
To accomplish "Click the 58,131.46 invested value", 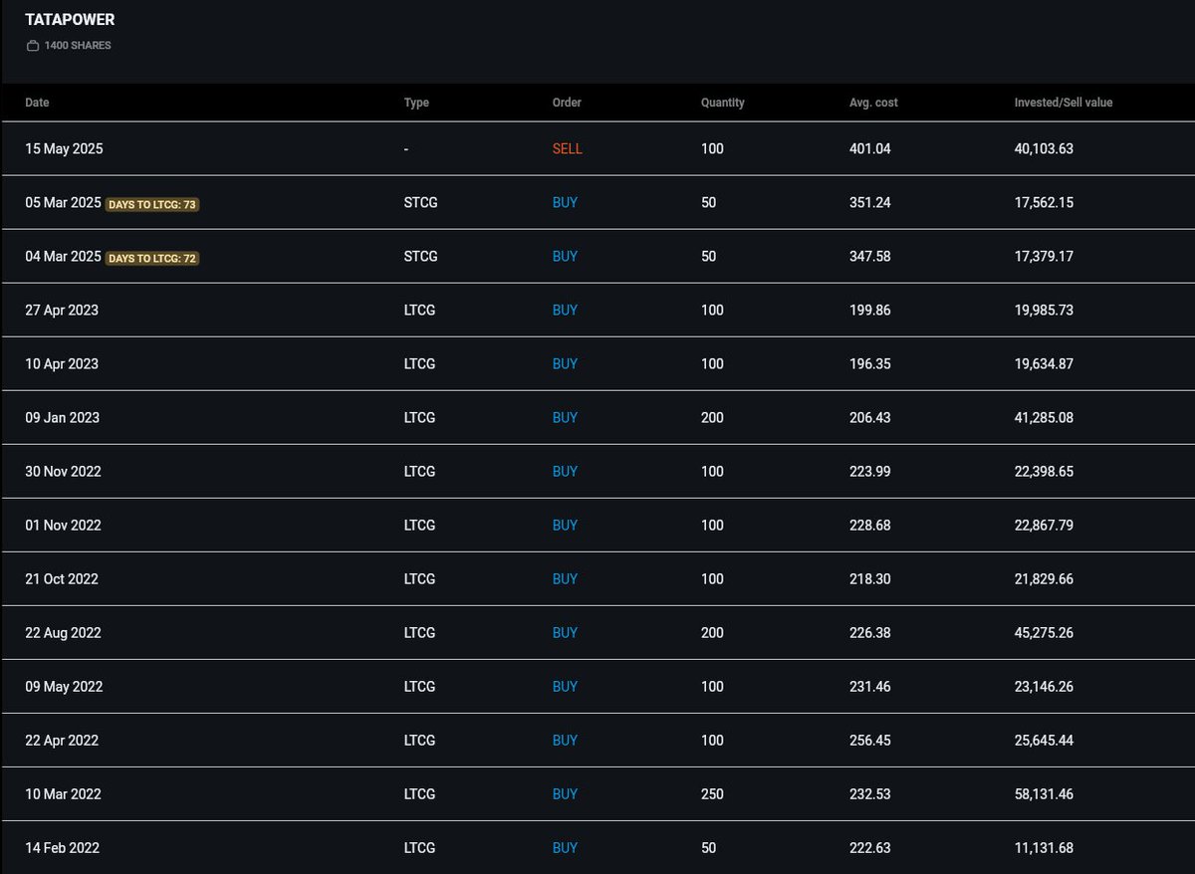I will (x=1044, y=794).
